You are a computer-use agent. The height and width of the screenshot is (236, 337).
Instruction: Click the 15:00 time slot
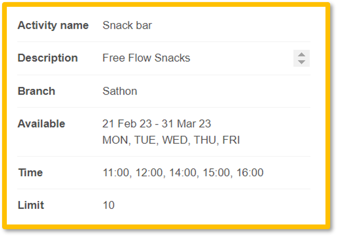coord(216,173)
